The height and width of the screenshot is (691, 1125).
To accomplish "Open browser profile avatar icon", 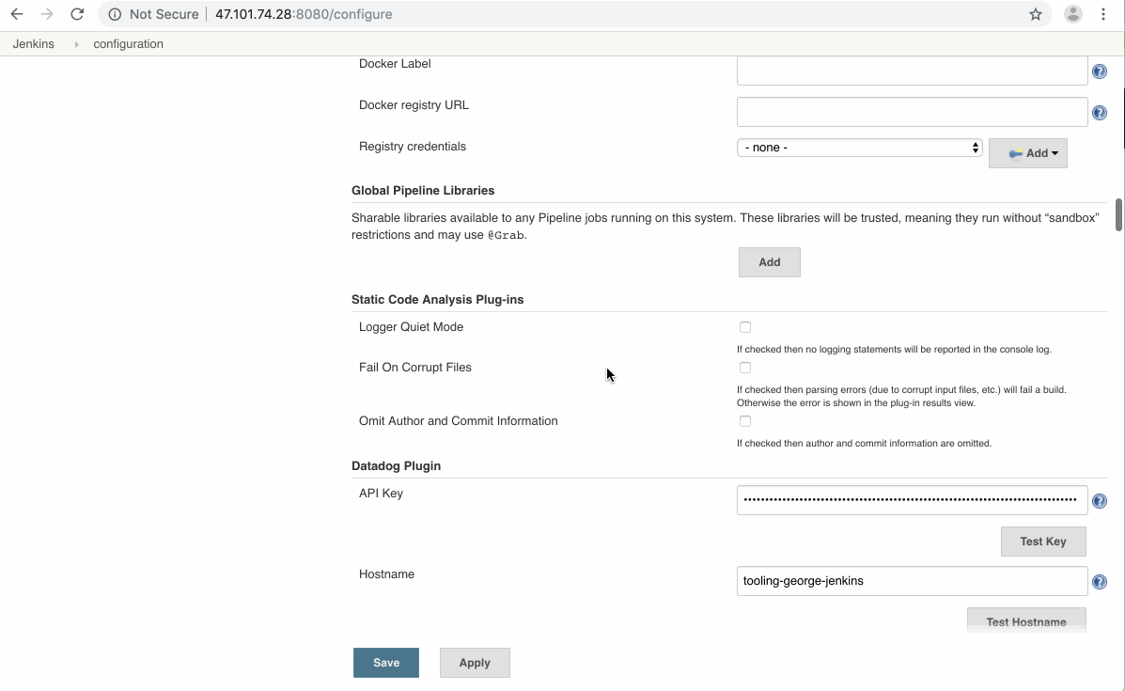I will coord(1072,14).
